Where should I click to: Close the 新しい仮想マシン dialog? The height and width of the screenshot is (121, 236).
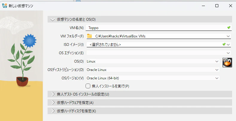point(230,6)
